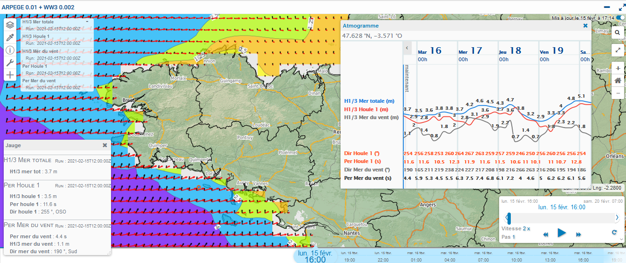The width and height of the screenshot is (626, 263).
Task: Close the Jauge panel
Action: (105, 145)
